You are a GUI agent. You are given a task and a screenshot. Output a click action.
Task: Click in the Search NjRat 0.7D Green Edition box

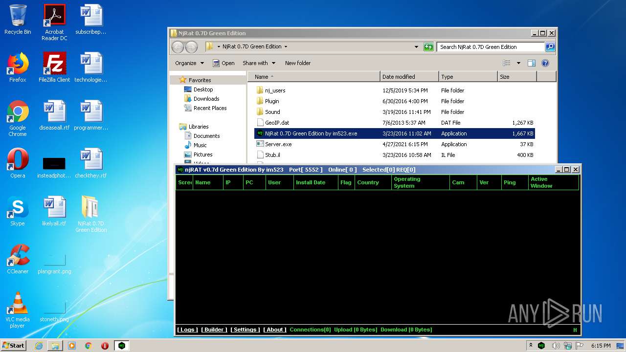491,47
